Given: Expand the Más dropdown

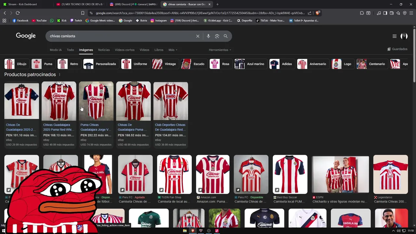Looking at the screenshot, I should (173, 50).
